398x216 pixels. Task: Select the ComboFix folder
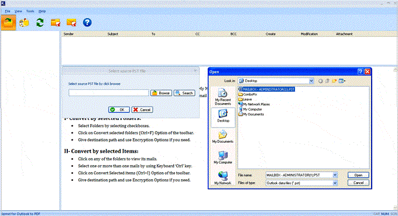pyautogui.click(x=248, y=94)
